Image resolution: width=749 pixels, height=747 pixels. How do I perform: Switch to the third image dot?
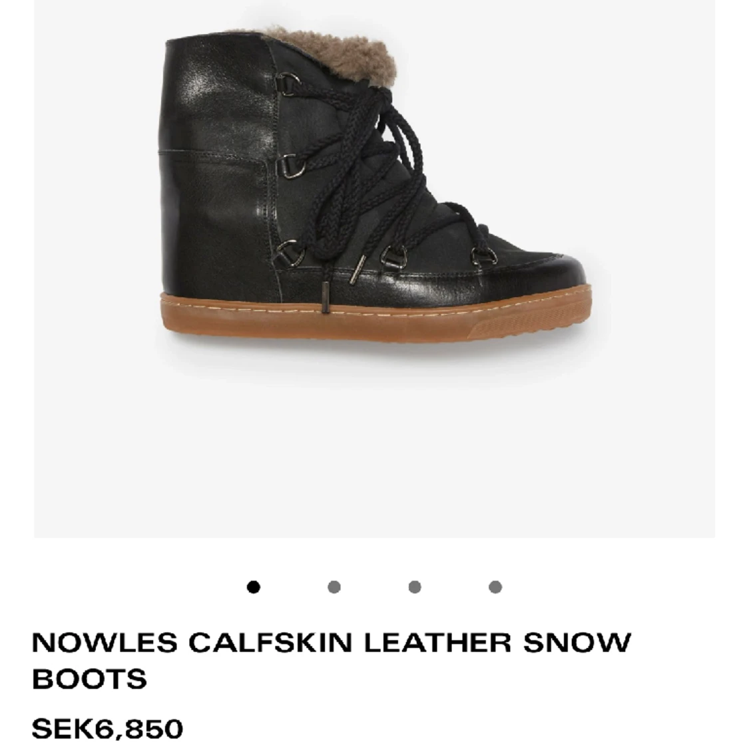coord(415,587)
